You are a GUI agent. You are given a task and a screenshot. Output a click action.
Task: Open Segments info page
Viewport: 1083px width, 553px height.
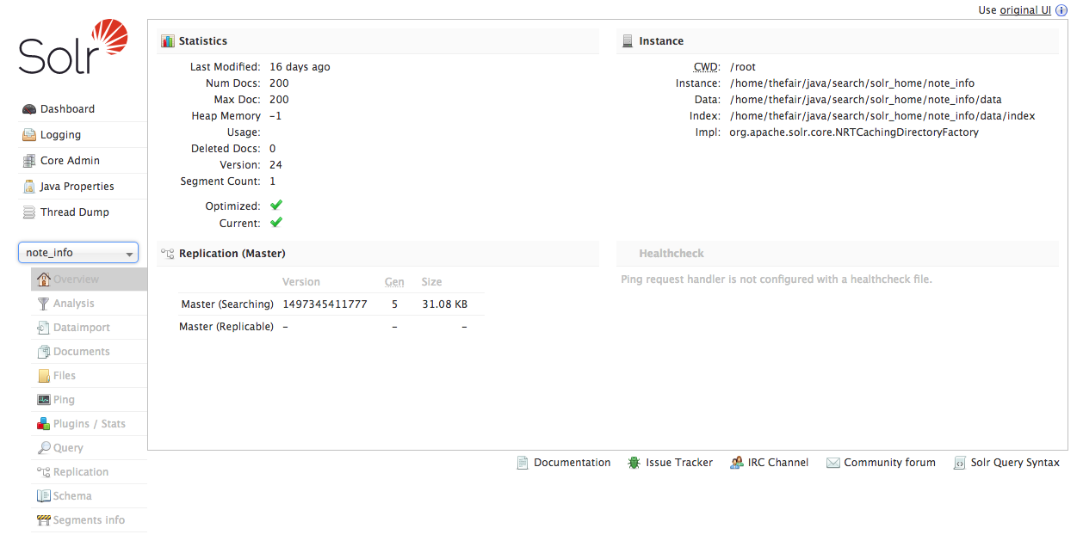90,520
